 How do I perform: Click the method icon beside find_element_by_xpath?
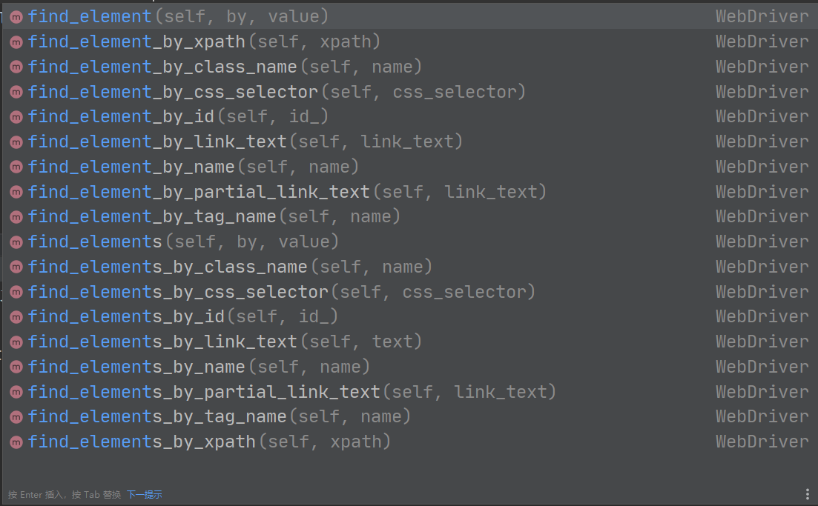coord(16,42)
